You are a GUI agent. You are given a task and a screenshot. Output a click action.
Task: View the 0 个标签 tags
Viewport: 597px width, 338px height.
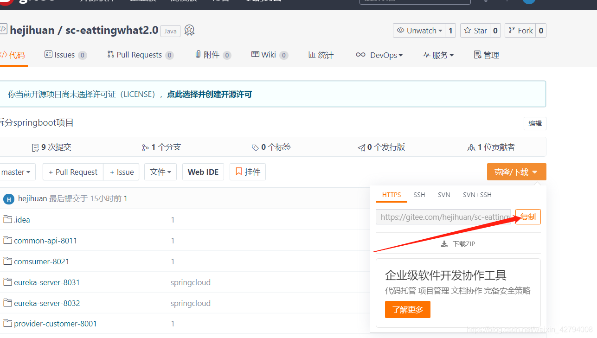(x=271, y=147)
